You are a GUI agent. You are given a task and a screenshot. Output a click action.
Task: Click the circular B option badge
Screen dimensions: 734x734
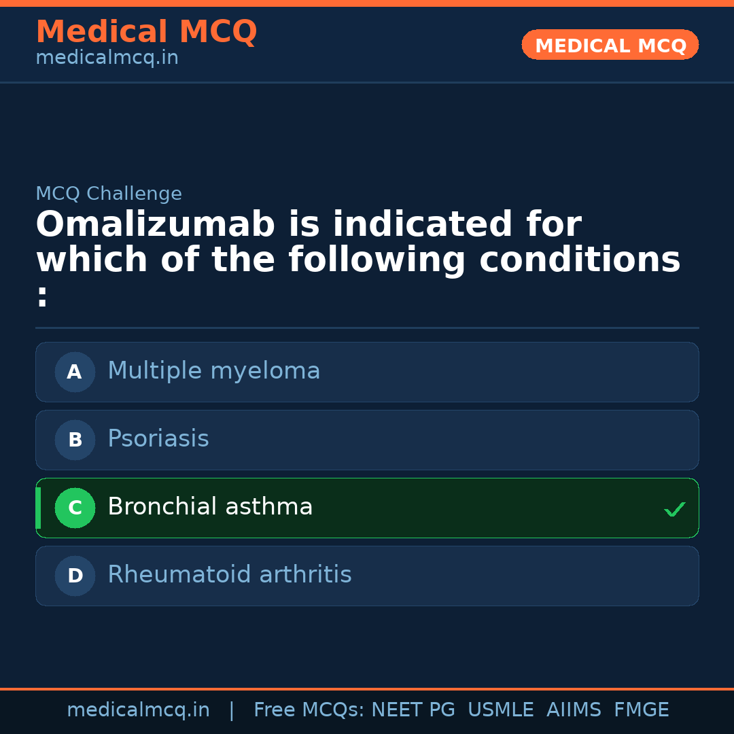point(75,440)
